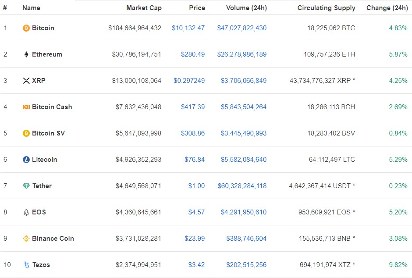Sort by the Change (24h) column header
The width and height of the screenshot is (412, 278).
coord(387,8)
